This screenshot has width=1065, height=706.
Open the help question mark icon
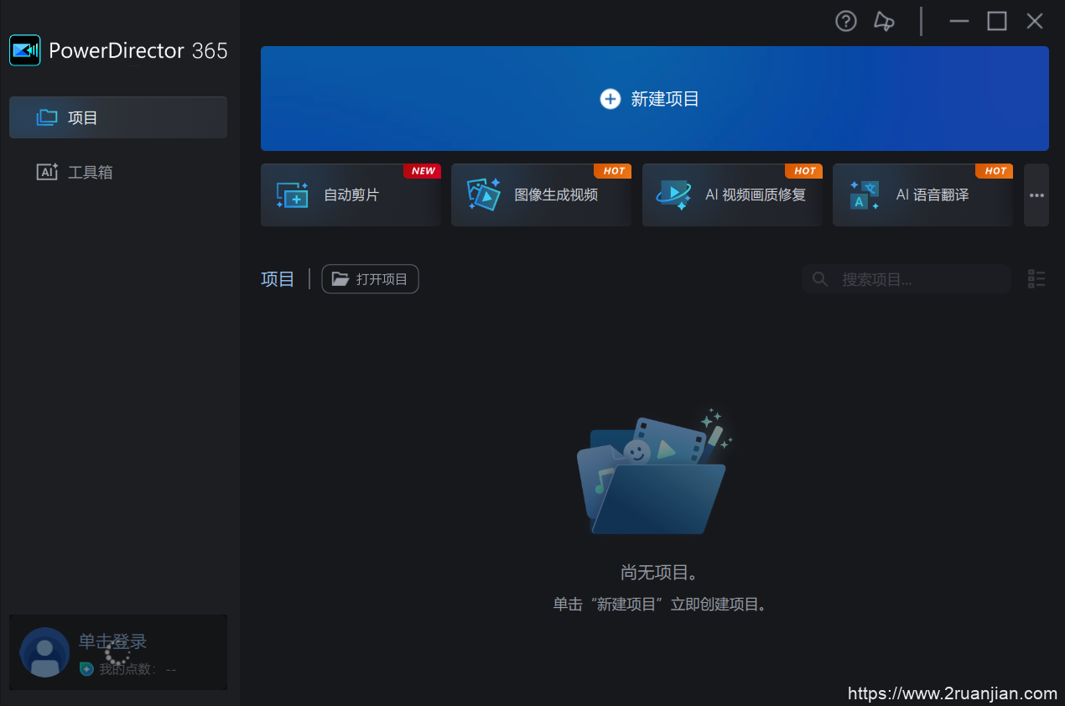[x=846, y=22]
